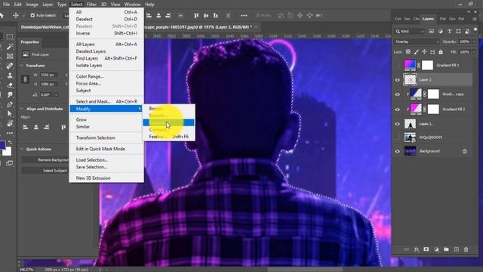Viewport: 483px width, 272px height.
Task: Add a layer mask from the Layers panel footer
Action: click(x=426, y=249)
